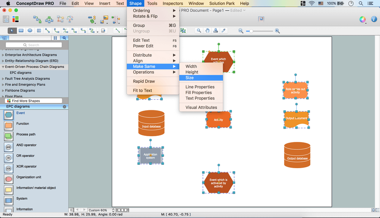Screen dimensions: 380x218
Task: Pick the Organization unit shape icon
Action: click(x=8, y=179)
